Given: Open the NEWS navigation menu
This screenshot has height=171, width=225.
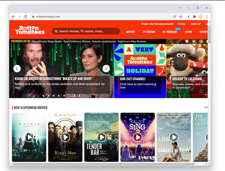Looking at the screenshot, I should click(188, 32).
